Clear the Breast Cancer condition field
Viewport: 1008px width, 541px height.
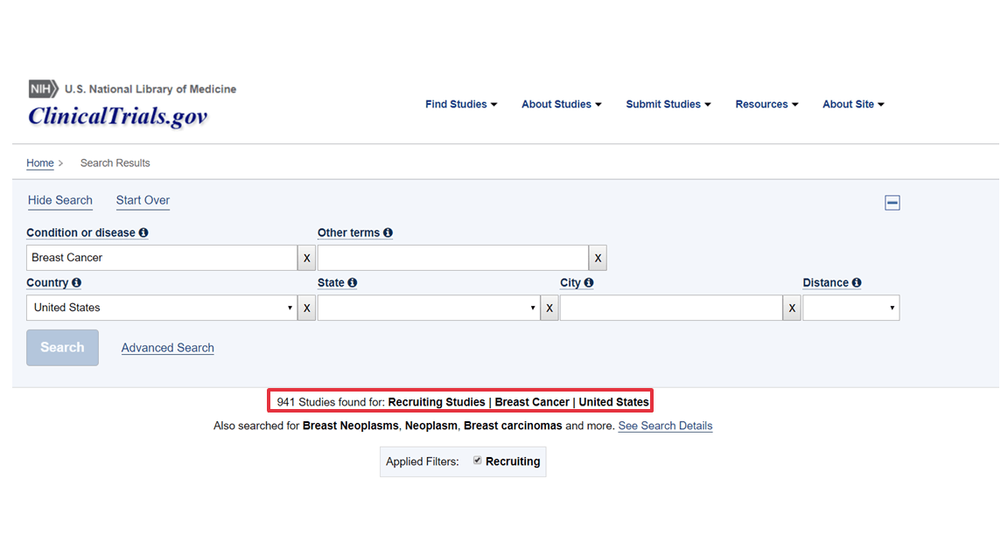(306, 258)
